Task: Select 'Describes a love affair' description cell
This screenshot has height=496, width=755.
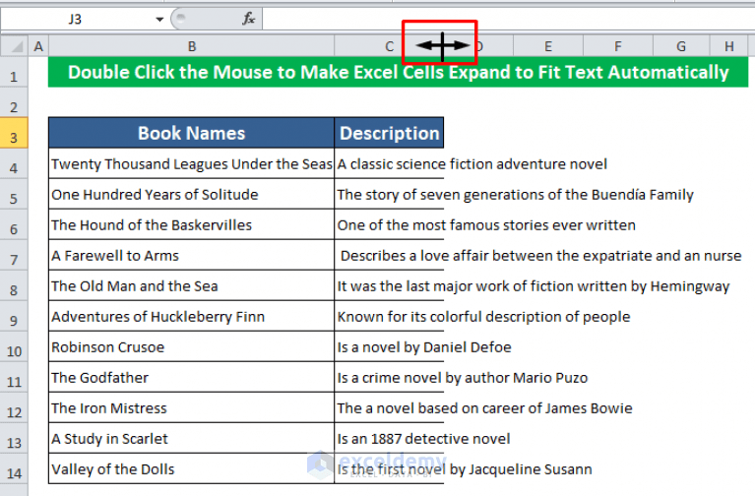Action: point(389,255)
